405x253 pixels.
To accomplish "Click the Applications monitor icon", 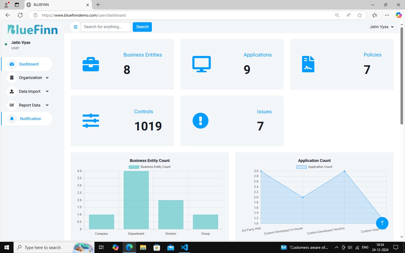I will 201,64.
